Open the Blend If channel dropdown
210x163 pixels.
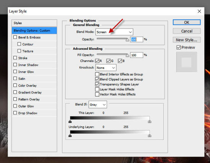tap(98, 104)
